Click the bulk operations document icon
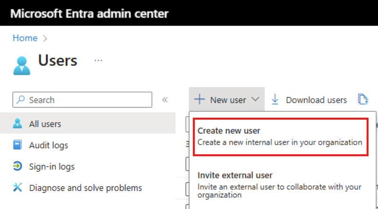378x209 pixels. pos(363,99)
